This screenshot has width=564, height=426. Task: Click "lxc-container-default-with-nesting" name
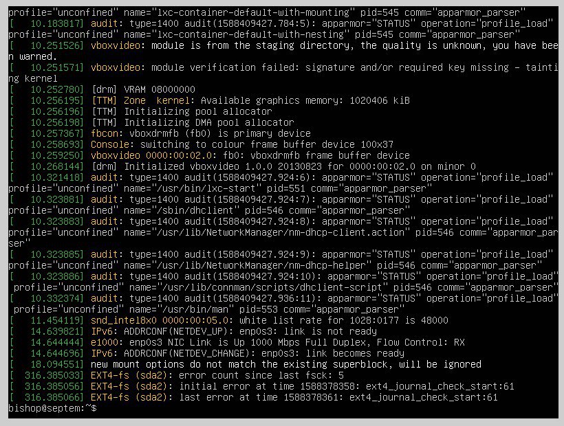click(250, 34)
